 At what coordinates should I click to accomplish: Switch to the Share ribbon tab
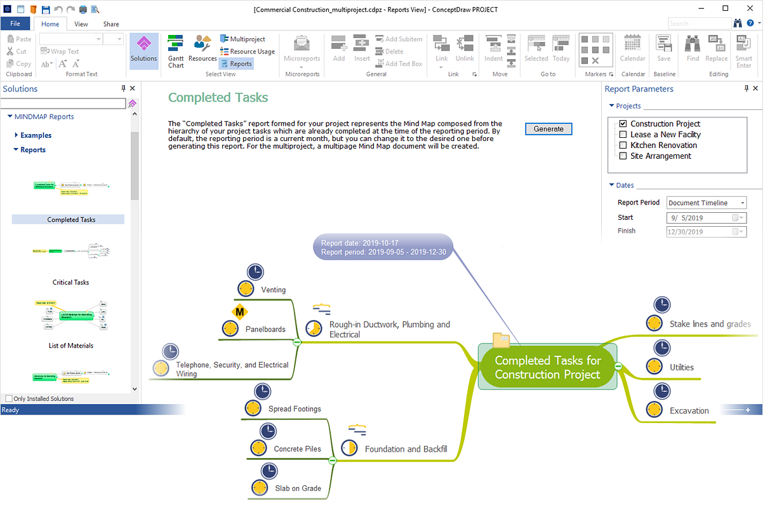click(x=111, y=24)
